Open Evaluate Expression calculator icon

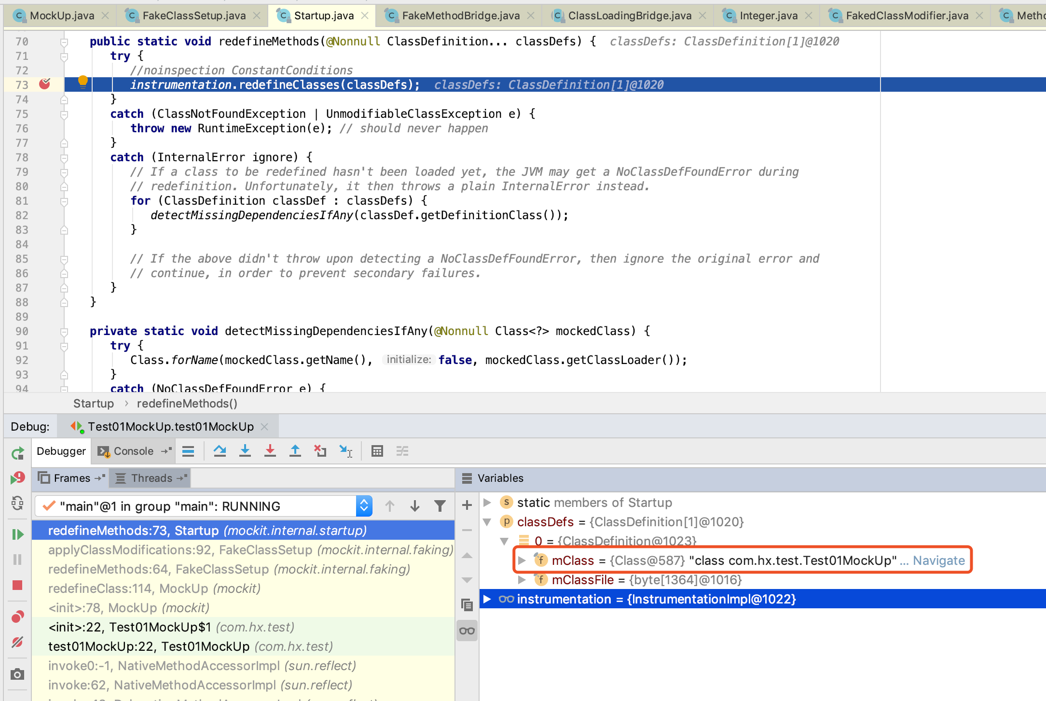pos(377,451)
